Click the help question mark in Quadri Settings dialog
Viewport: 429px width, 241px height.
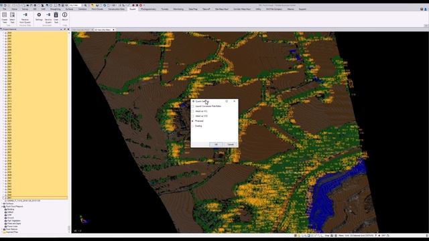coord(227,101)
